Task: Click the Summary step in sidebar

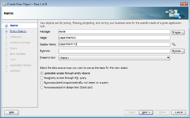Action: [x=15, y=71]
